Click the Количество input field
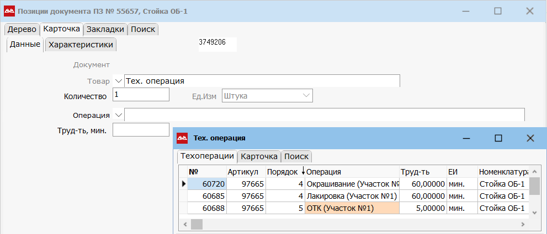This screenshot has width=547, height=234. pyautogui.click(x=141, y=95)
